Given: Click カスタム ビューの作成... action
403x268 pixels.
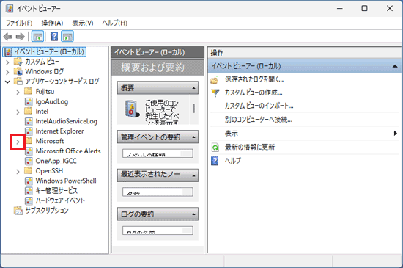Looking at the screenshot, I should [x=254, y=93].
